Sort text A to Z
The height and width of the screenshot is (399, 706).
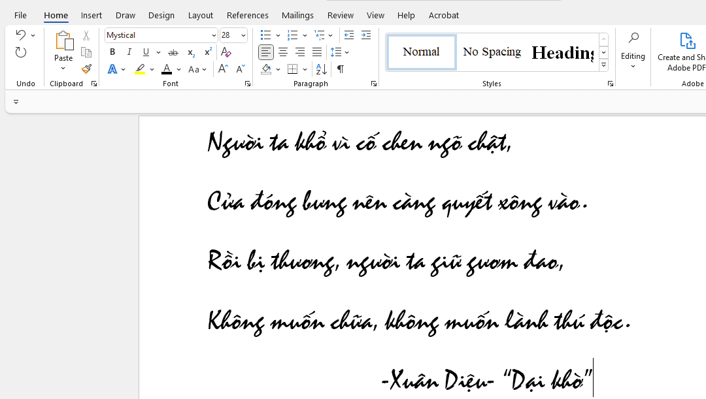[x=322, y=69]
